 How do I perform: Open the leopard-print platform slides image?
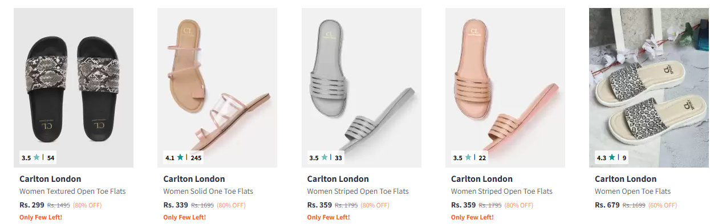tap(649, 88)
